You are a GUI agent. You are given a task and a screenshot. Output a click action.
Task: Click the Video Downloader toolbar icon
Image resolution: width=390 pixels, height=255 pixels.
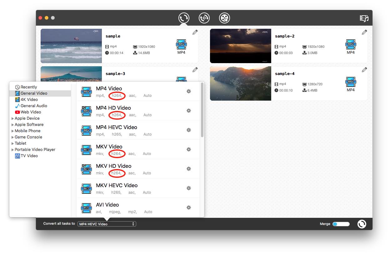(x=224, y=18)
